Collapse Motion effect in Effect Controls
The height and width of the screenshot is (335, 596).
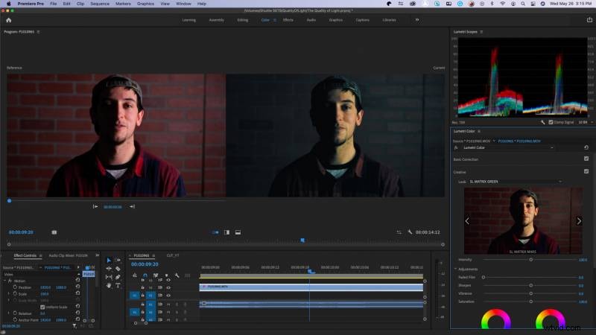tap(5, 281)
